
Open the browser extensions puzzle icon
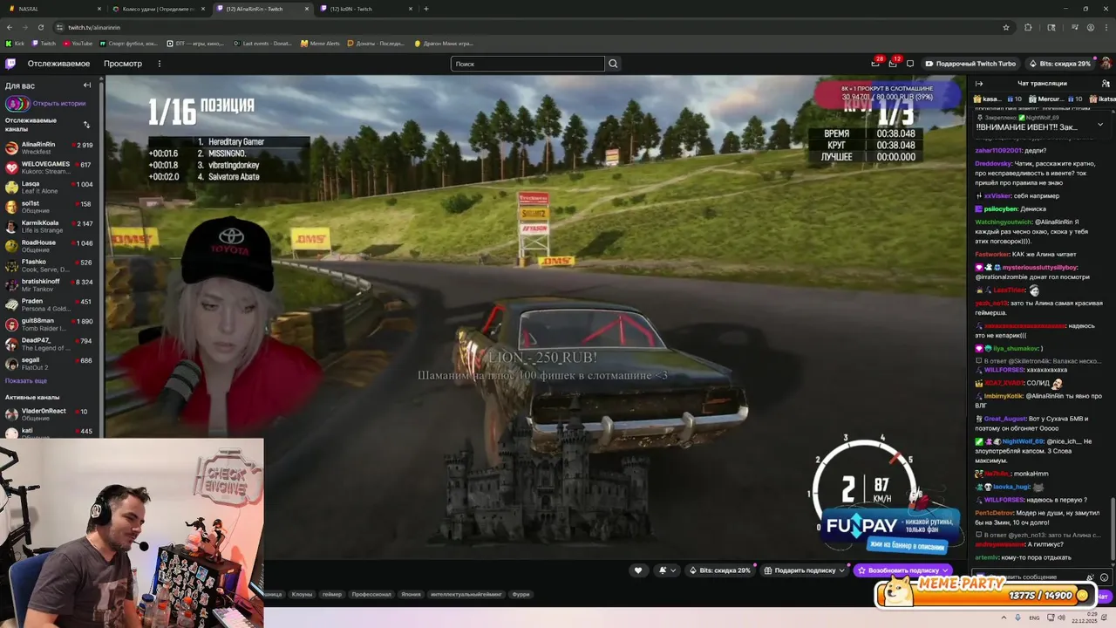(x=1028, y=27)
